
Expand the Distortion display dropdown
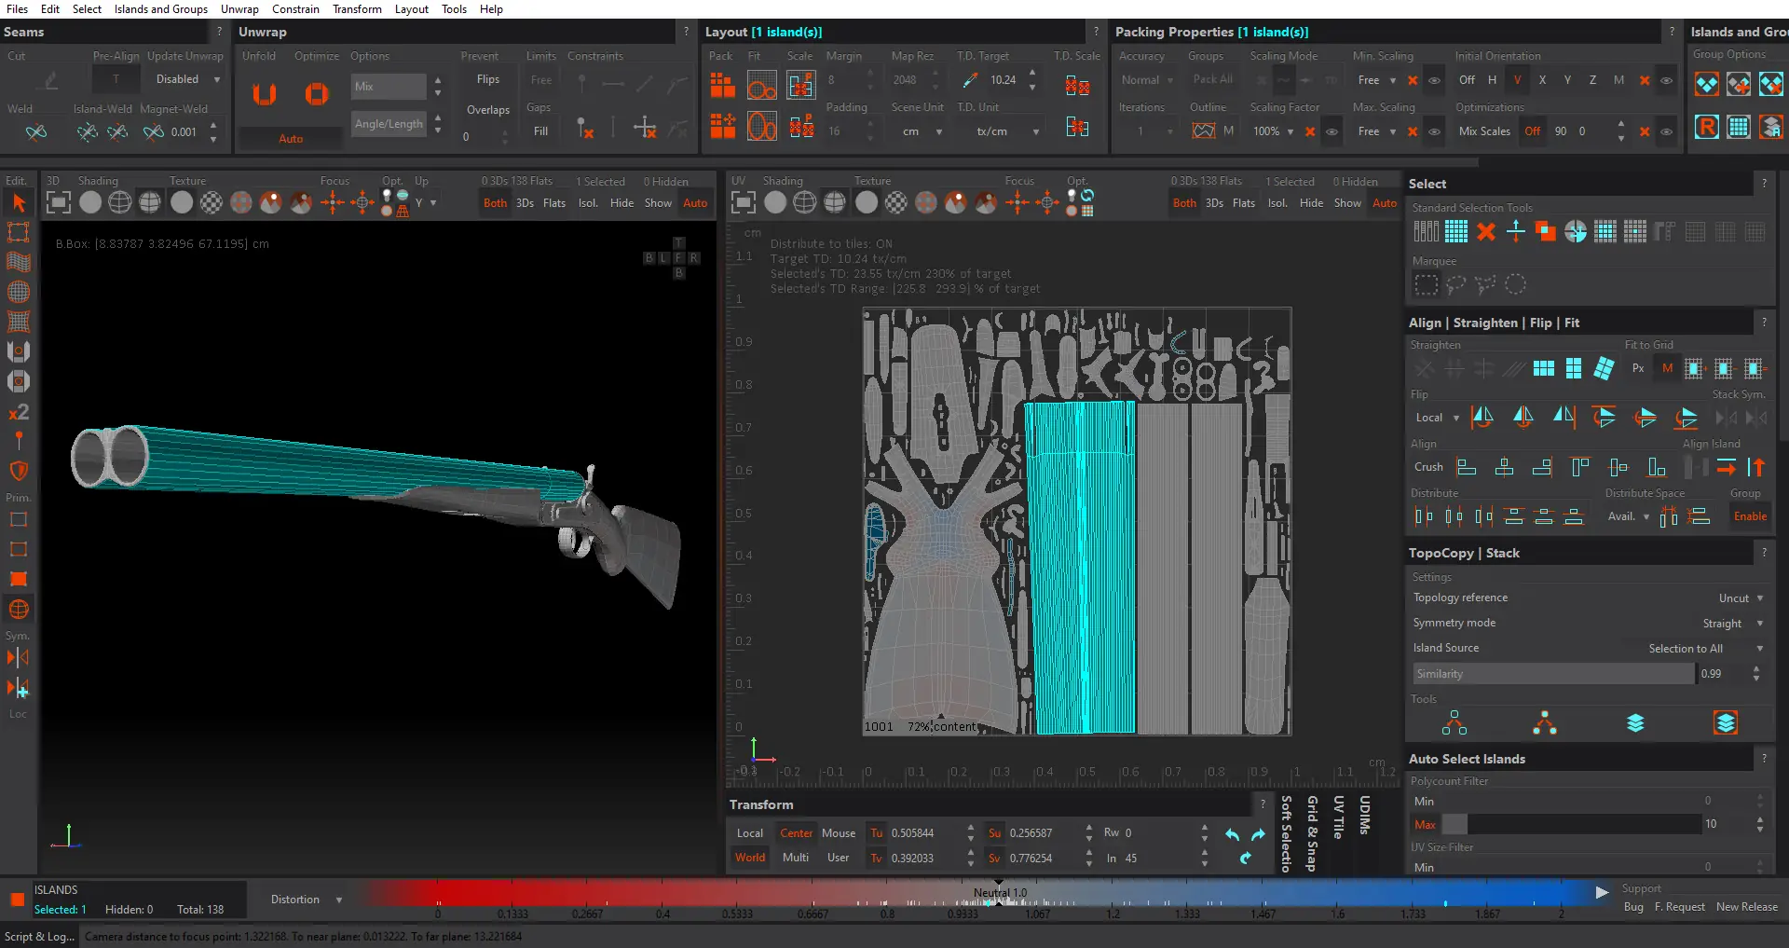[x=306, y=900]
